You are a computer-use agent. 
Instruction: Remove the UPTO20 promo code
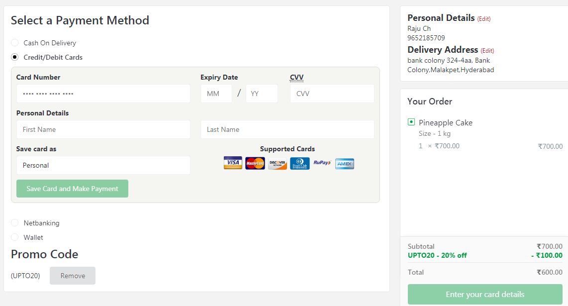pyautogui.click(x=73, y=276)
